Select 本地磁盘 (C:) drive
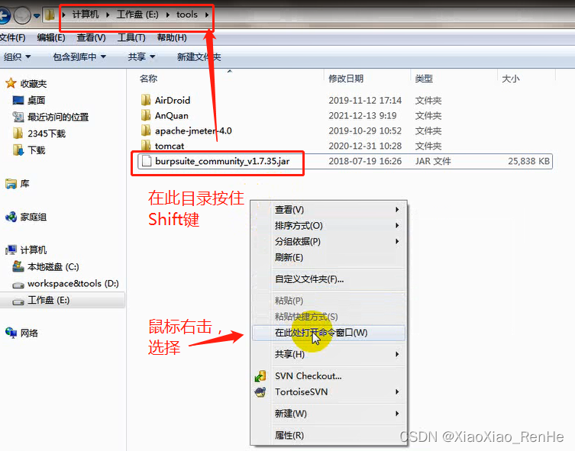This screenshot has width=575, height=451. pyautogui.click(x=53, y=267)
